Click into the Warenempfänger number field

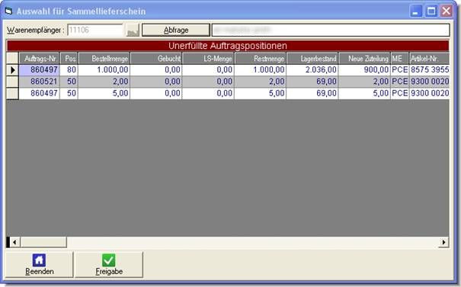tap(95, 30)
